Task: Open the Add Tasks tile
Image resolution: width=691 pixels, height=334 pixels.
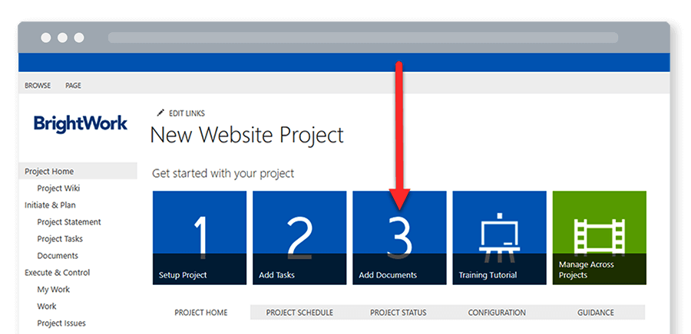Action: click(x=299, y=237)
